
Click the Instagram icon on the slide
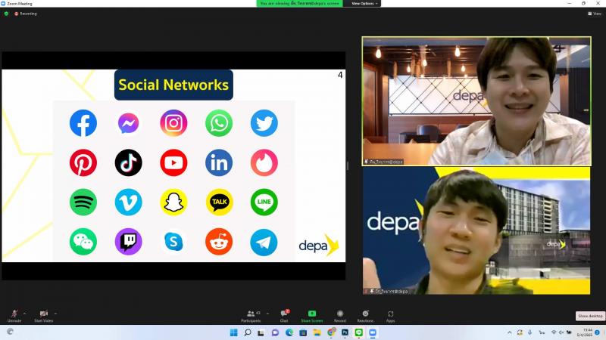(173, 123)
